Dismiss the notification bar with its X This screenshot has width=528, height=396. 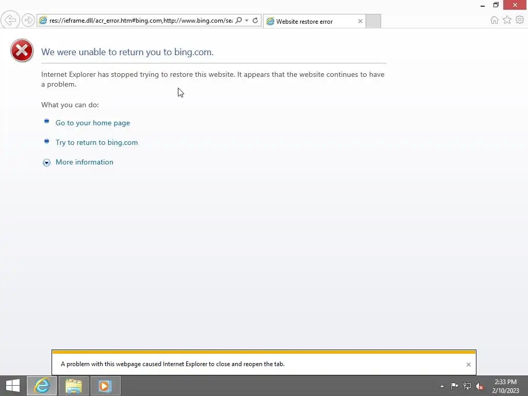click(x=468, y=365)
